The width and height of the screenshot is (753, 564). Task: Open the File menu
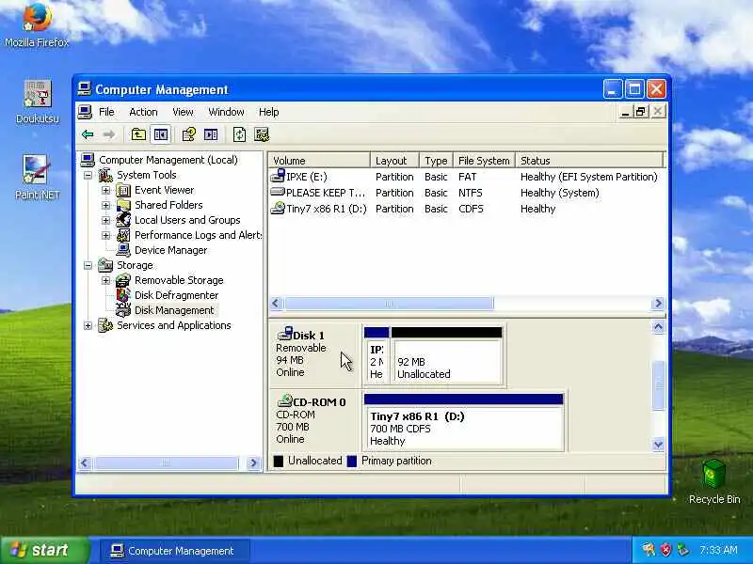(106, 112)
